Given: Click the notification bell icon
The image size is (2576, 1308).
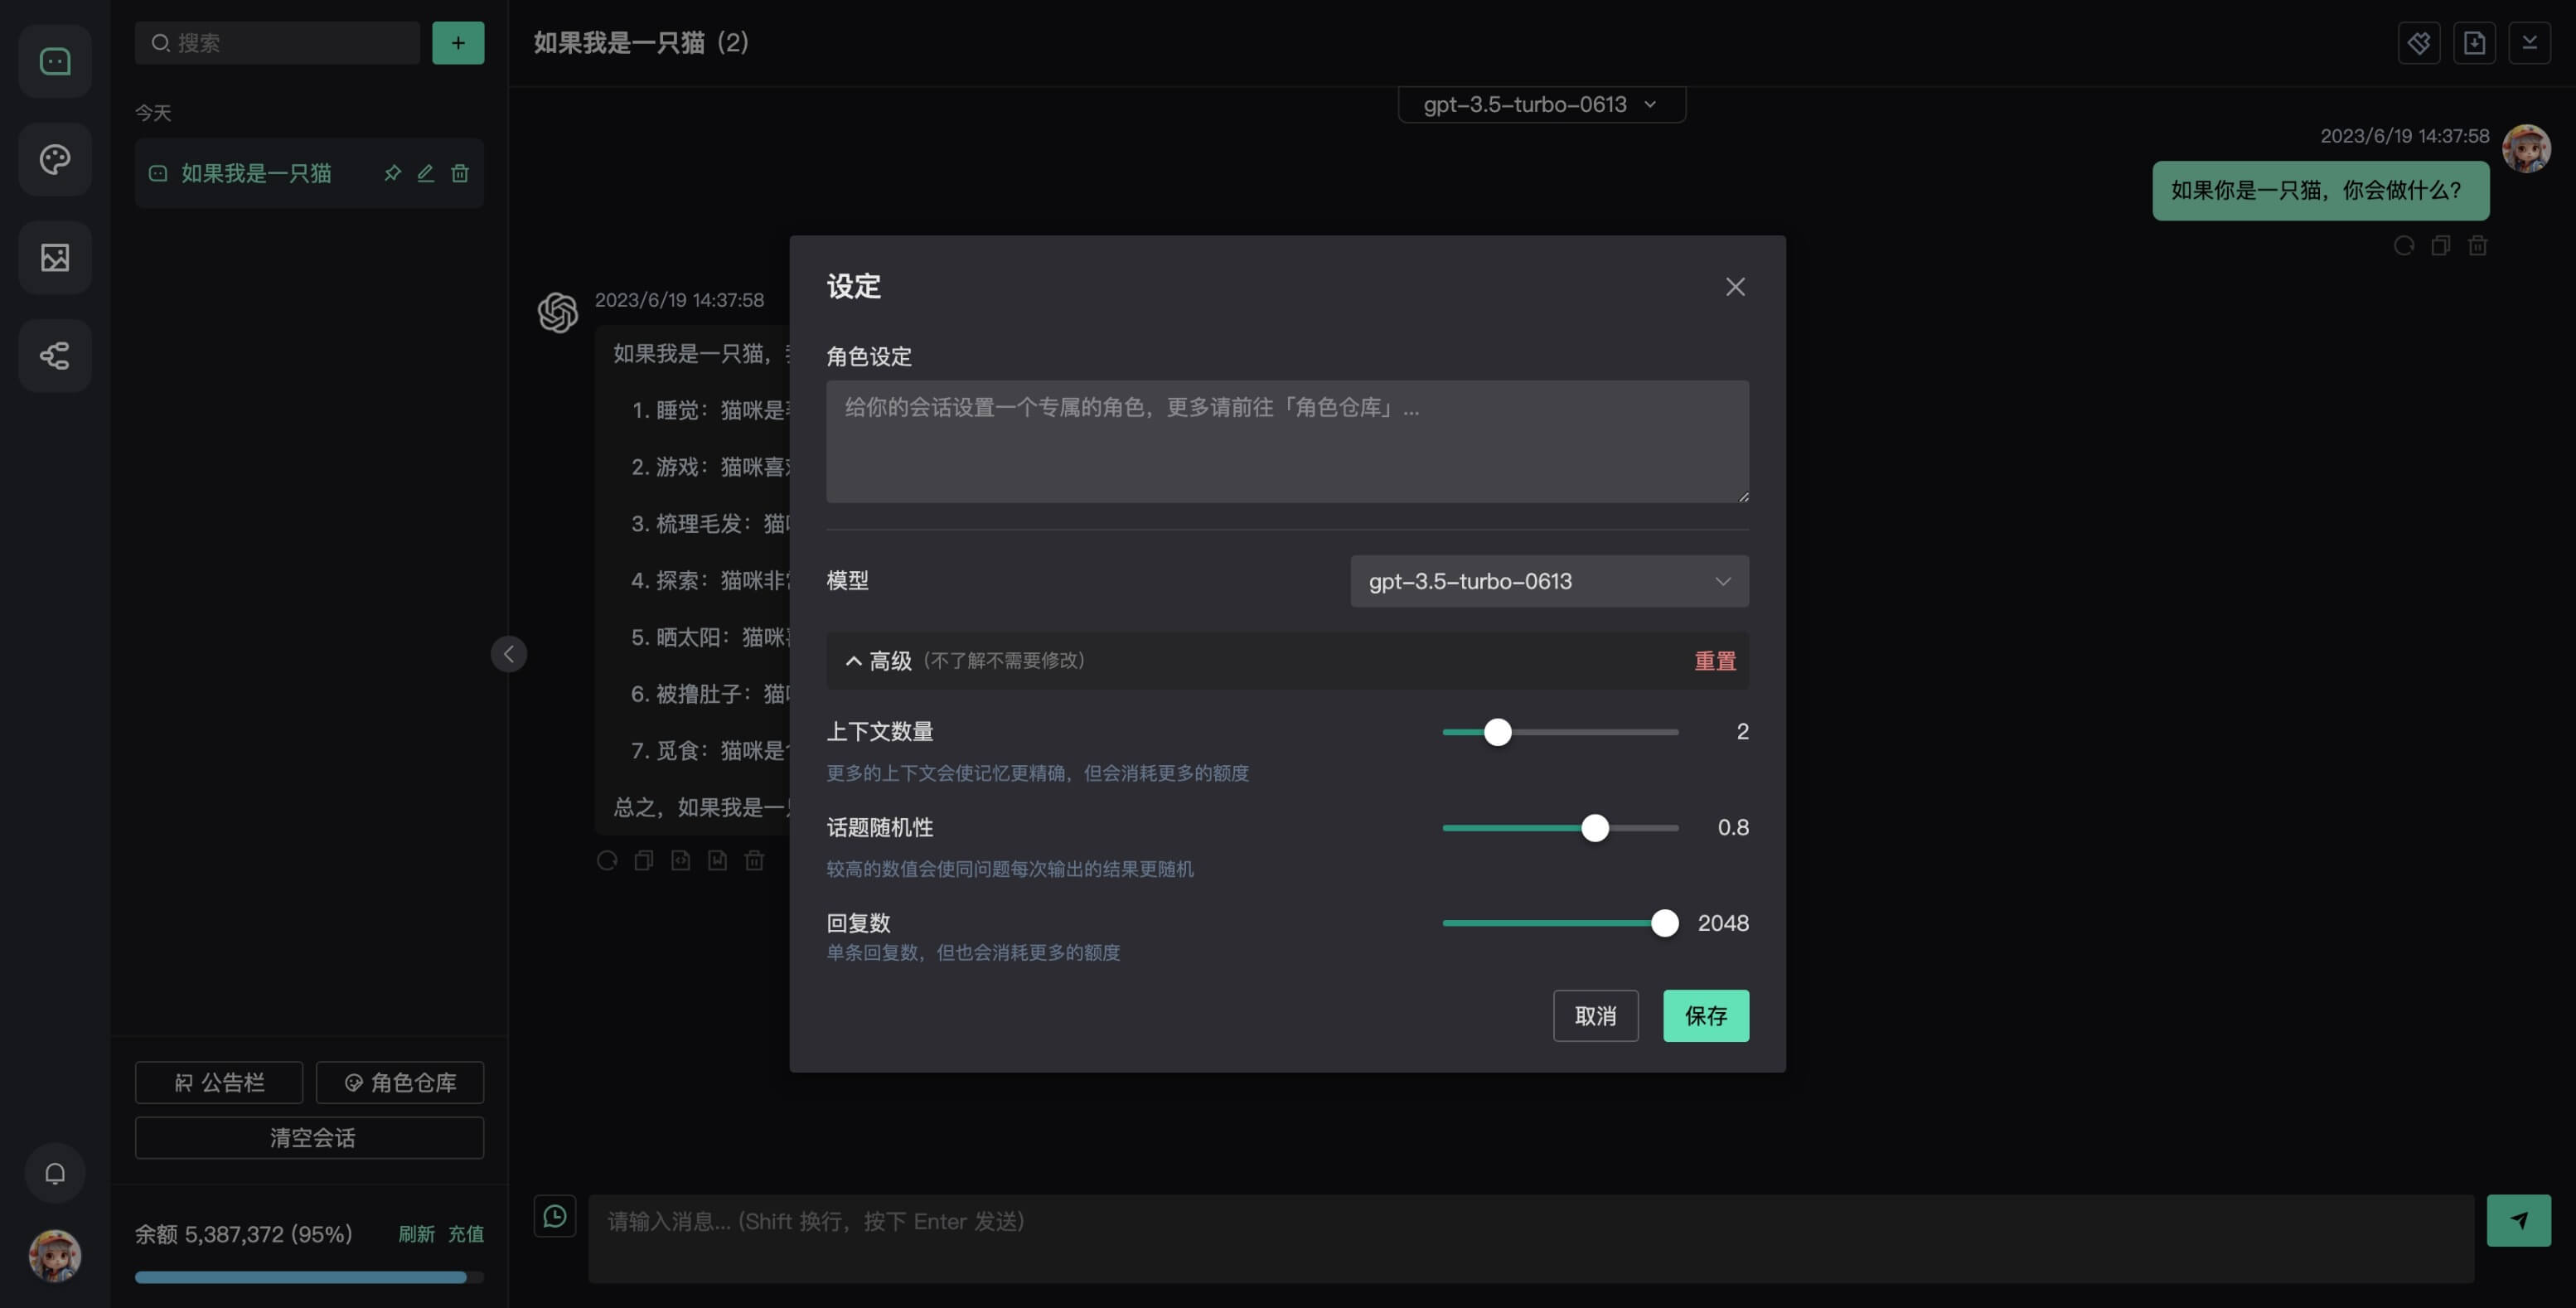Looking at the screenshot, I should (55, 1173).
